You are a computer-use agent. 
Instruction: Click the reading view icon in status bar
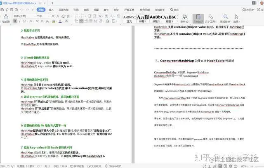coord(210,166)
